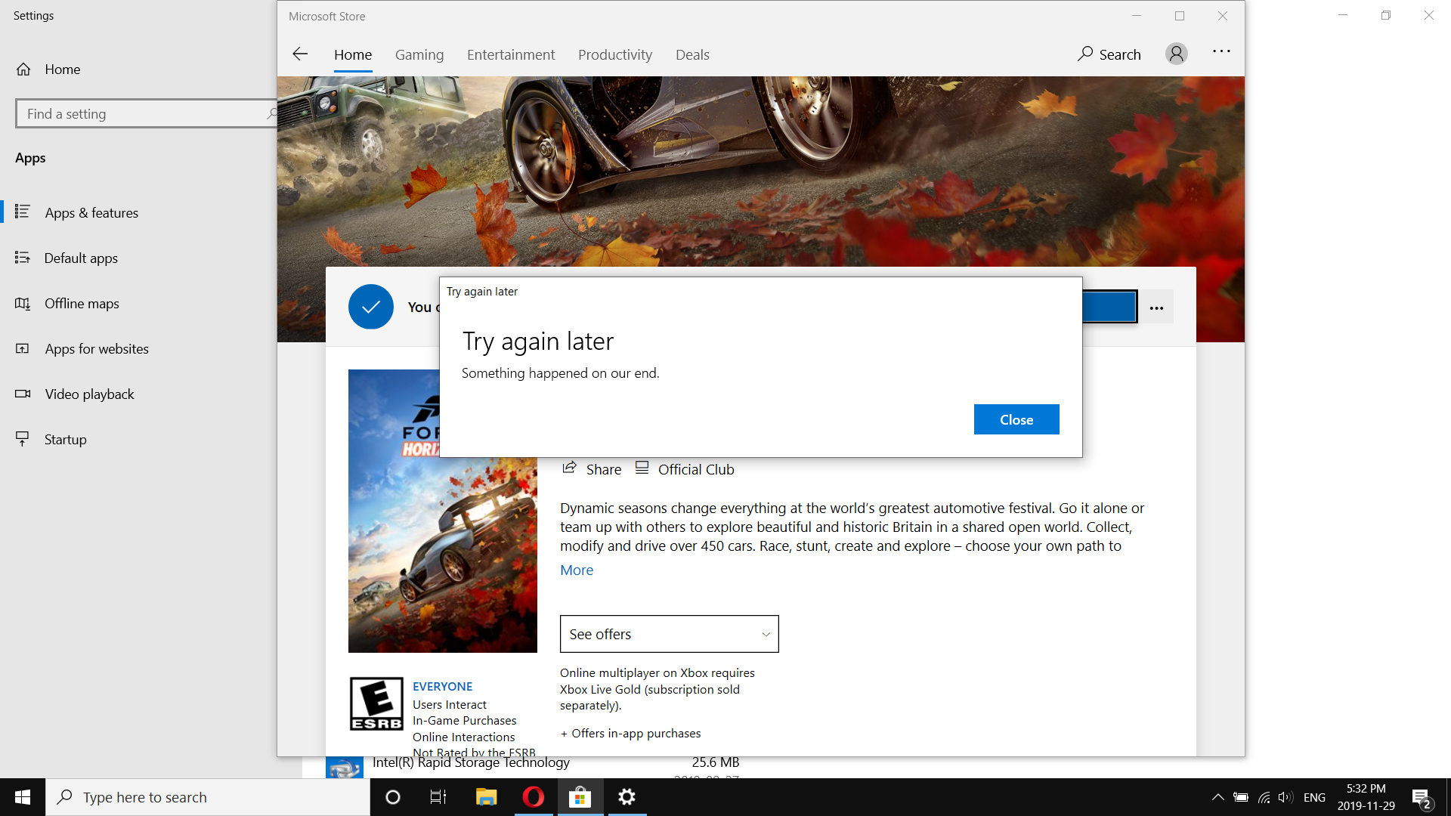Viewport: 1451px width, 816px height.
Task: Switch to the Deals tab
Action: pos(692,54)
